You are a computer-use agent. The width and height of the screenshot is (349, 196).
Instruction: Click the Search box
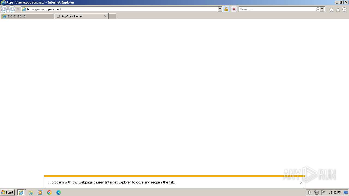(x=277, y=9)
